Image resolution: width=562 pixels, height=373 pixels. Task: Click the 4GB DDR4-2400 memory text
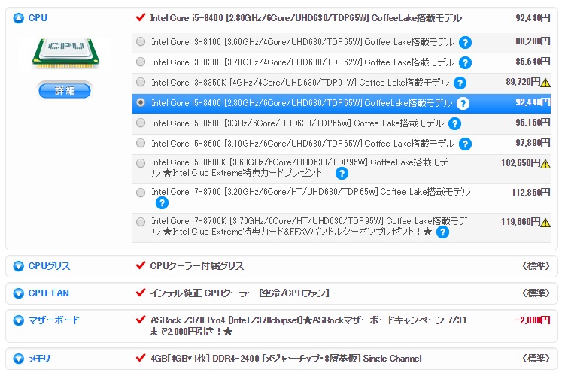[x=286, y=359]
